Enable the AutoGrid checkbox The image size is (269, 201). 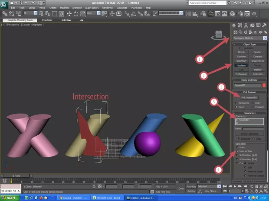coord(241,48)
